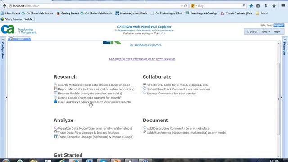Click the left panel splitter collapse handle
The image size is (288, 162).
[x=6, y=97]
